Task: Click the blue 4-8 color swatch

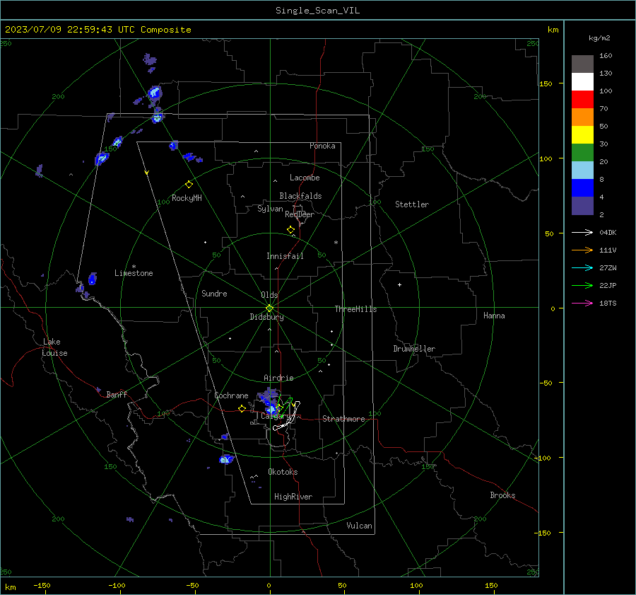Action: (582, 187)
